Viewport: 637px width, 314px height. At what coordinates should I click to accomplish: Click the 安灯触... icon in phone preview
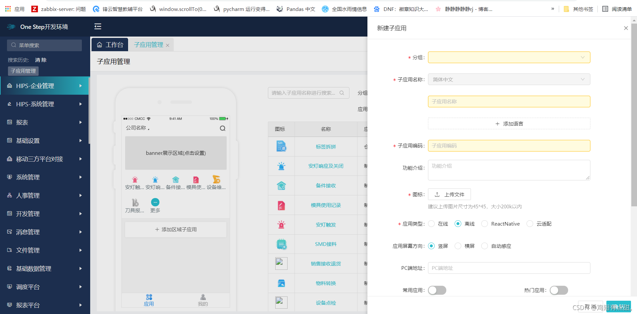tap(135, 180)
